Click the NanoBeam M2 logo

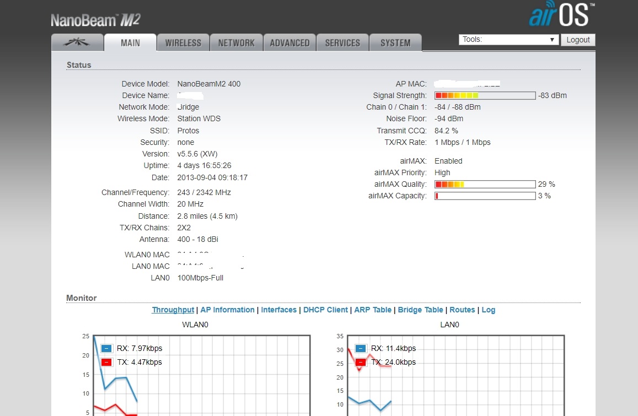click(95, 20)
